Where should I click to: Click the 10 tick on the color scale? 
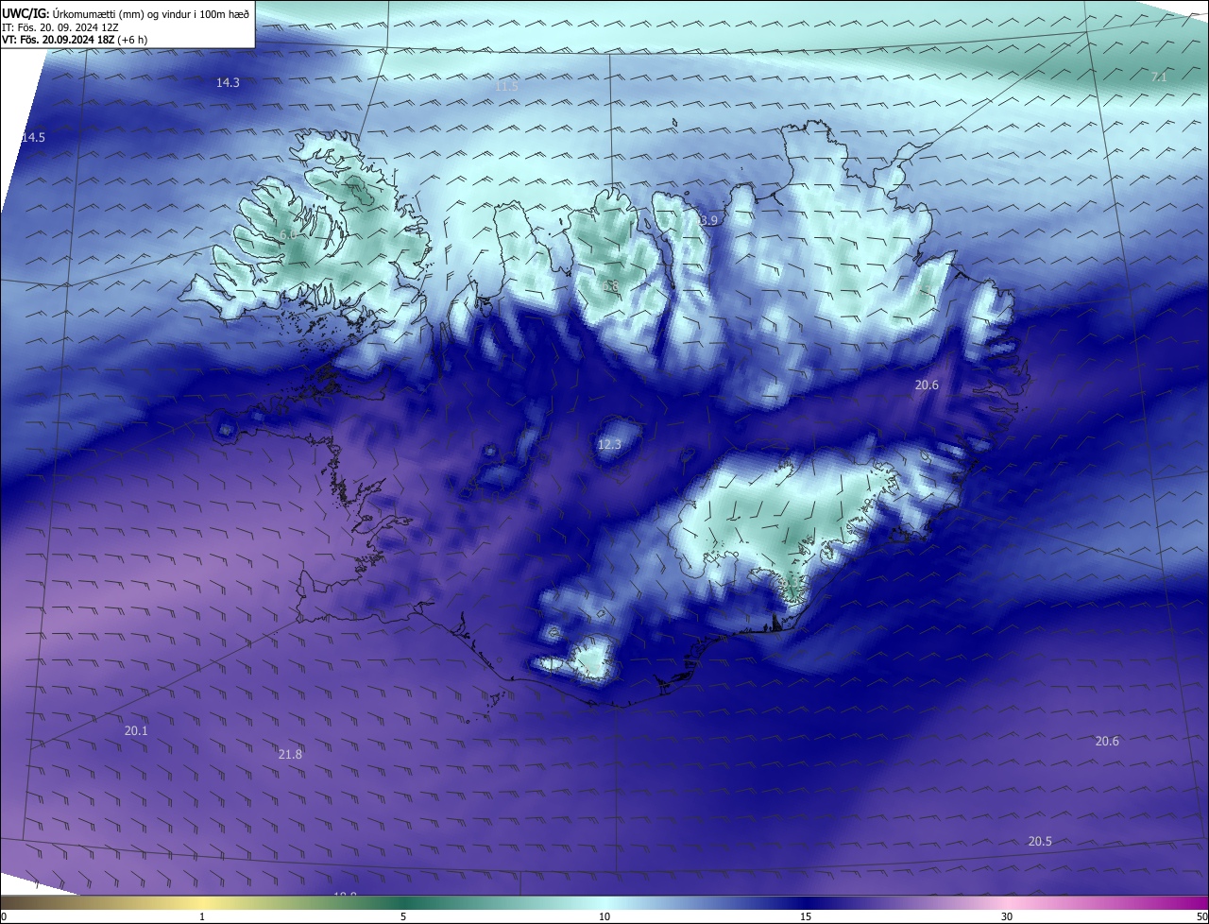604,916
